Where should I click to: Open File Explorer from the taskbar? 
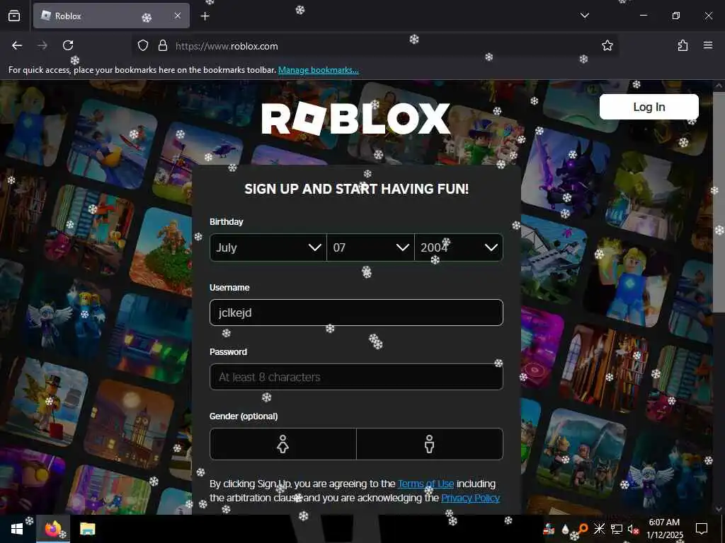click(87, 529)
